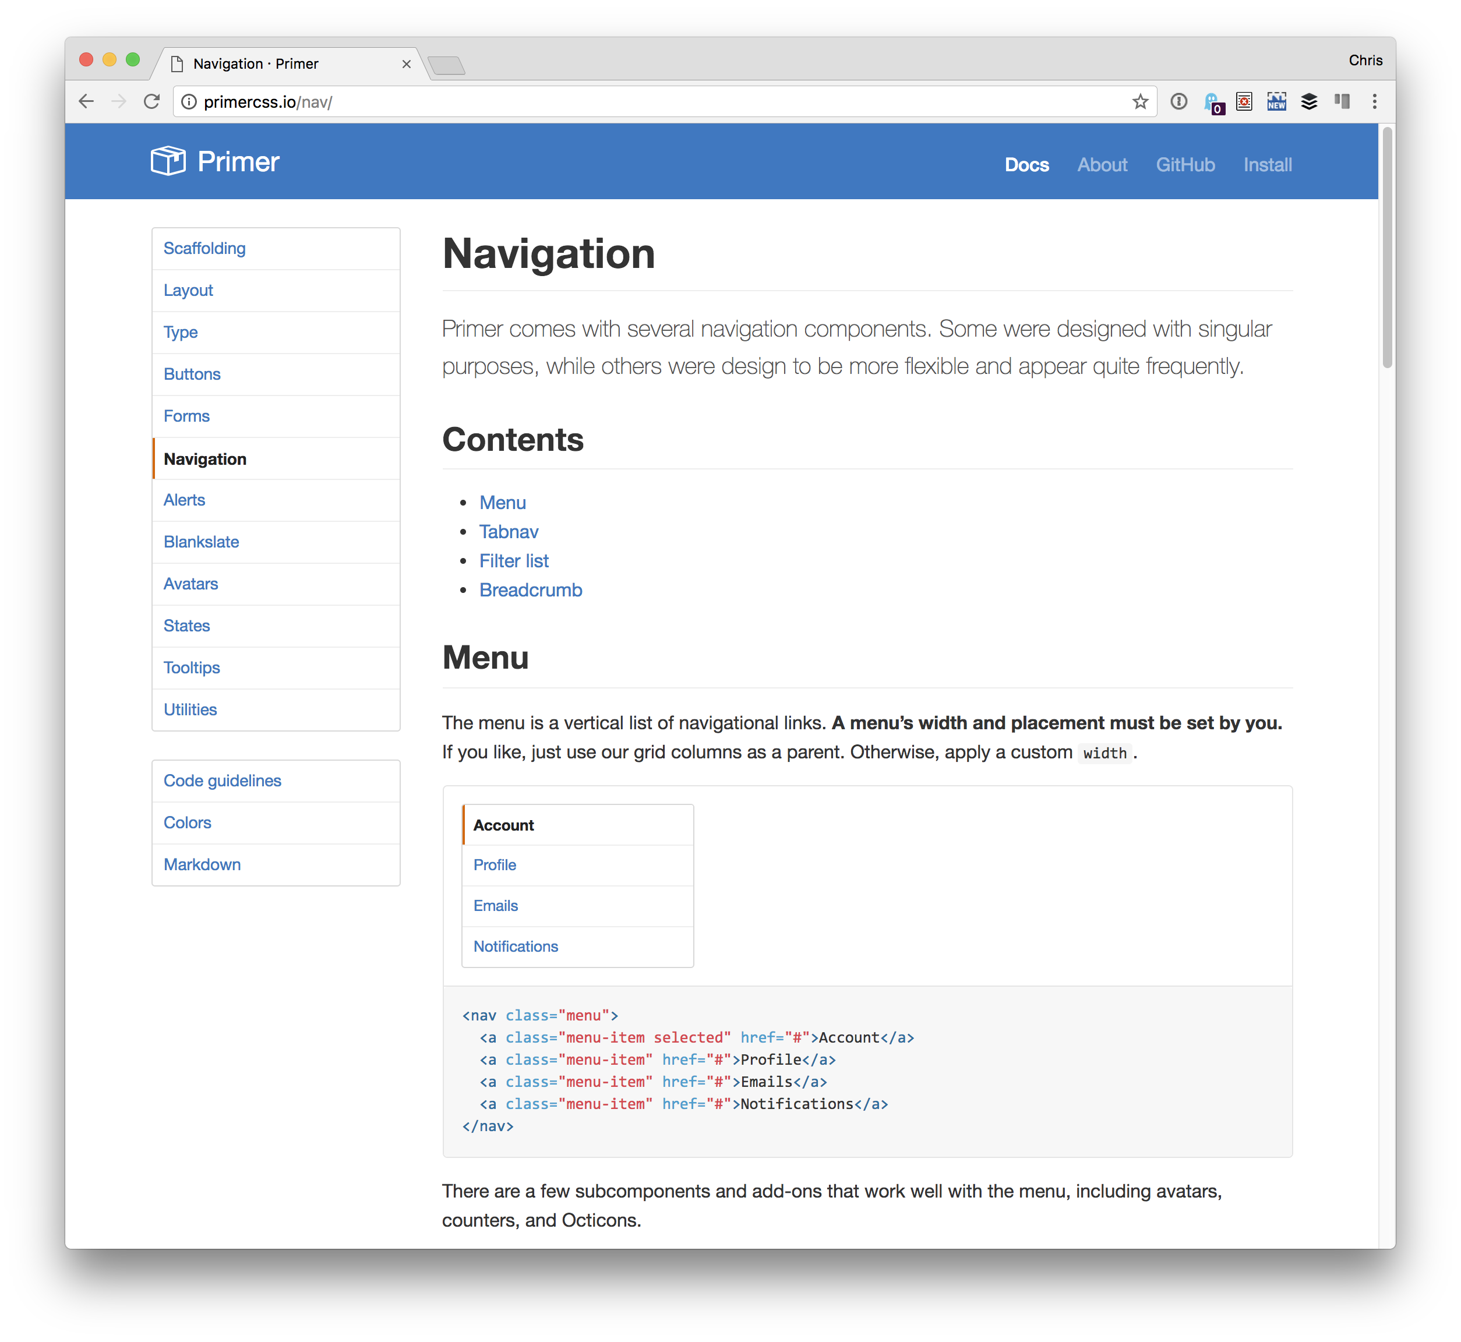Click the 'Menu' section heading

click(x=486, y=657)
